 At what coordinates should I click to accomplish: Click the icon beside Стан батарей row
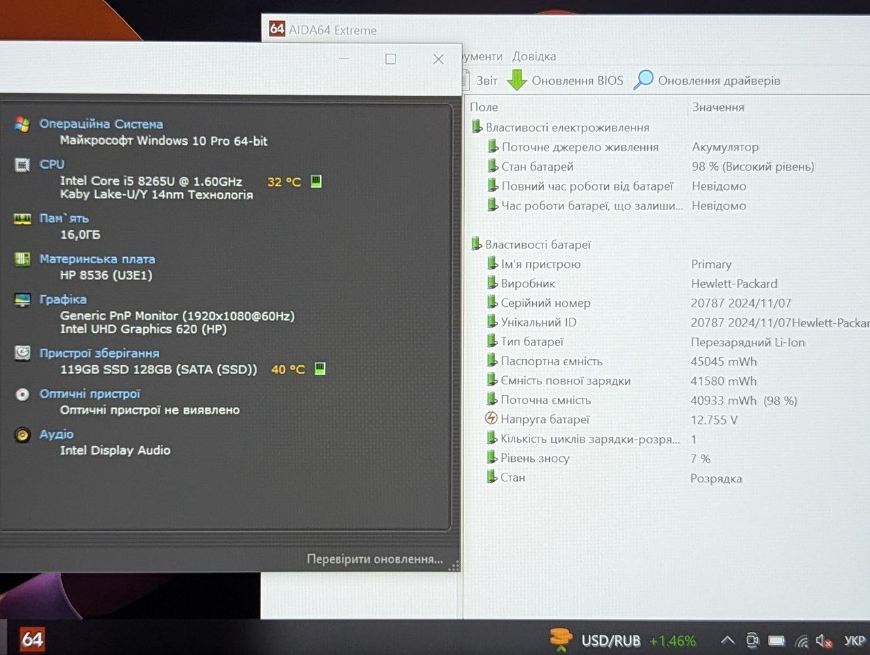pyautogui.click(x=493, y=166)
